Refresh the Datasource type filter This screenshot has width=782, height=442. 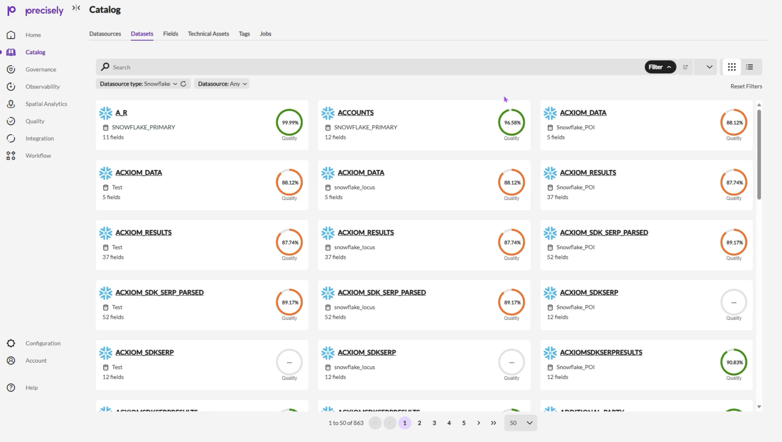(183, 84)
